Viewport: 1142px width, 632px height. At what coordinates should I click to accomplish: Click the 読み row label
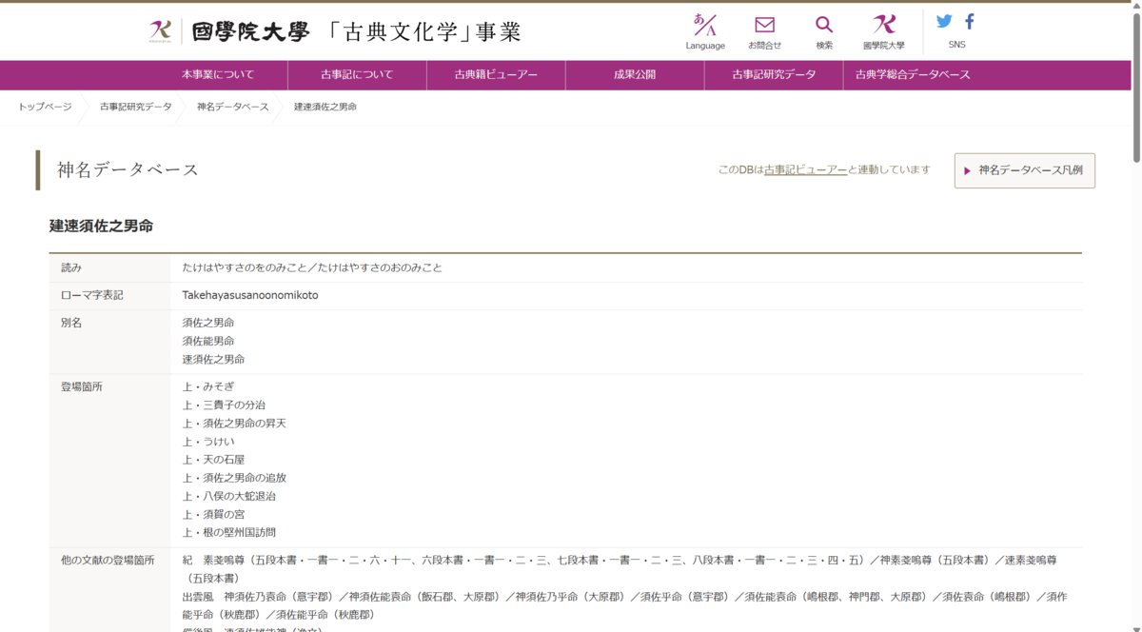tap(71, 268)
